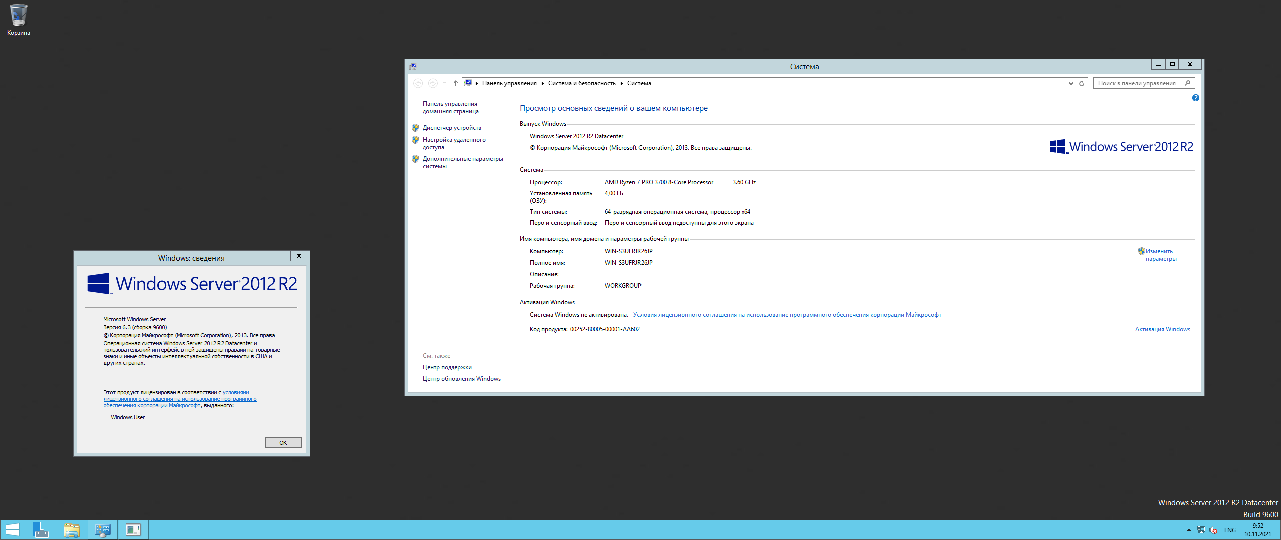Click Windows Server 2012 R2 Datacenter edition text
Screen dimensions: 1281x540
(x=576, y=136)
